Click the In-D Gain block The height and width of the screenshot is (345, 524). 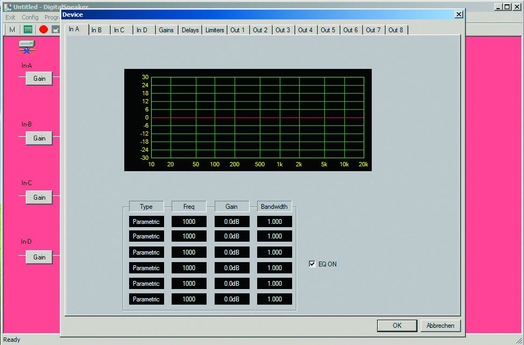click(x=39, y=257)
